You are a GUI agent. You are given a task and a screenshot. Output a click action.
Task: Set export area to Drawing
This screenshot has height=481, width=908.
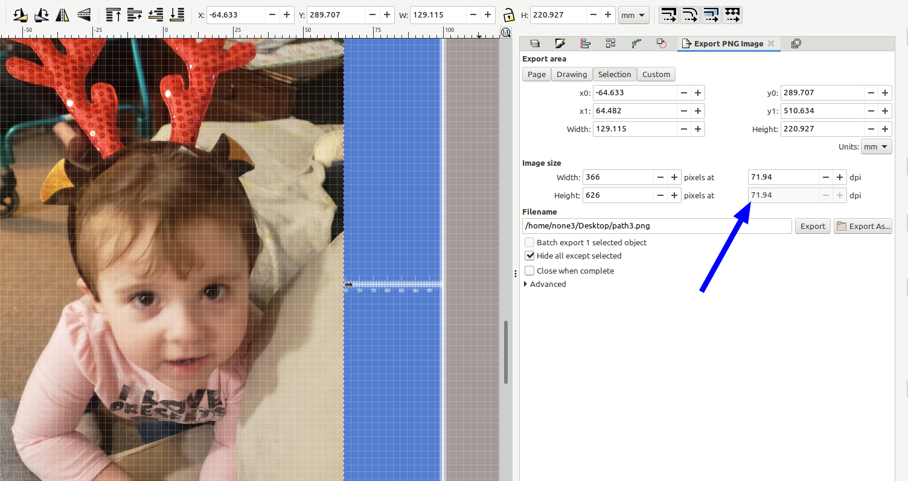pyautogui.click(x=572, y=74)
